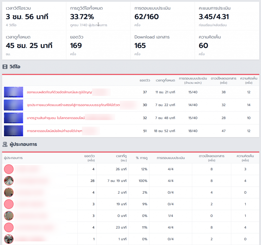Click the film icon beside วิดีโอ heading

click(5, 67)
